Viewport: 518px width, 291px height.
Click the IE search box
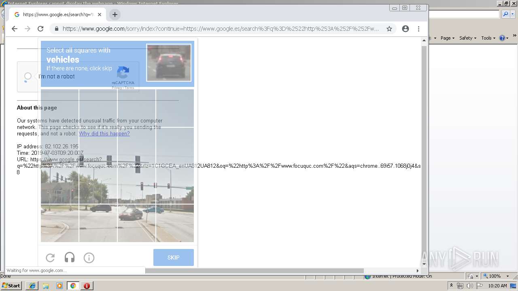(464, 14)
